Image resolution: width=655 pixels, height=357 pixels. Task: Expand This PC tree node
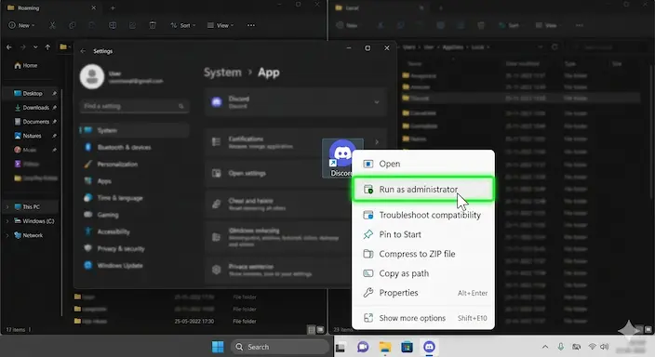pyautogui.click(x=7, y=206)
